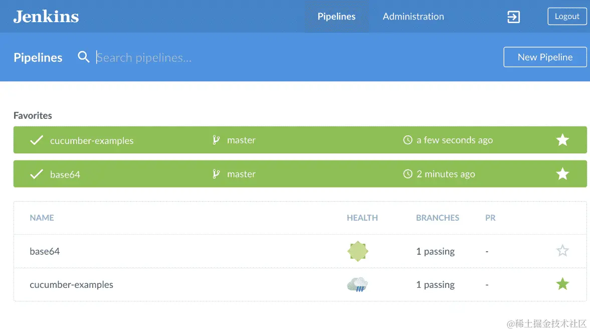Click '1 passing' in cucumber-examples row
Image resolution: width=590 pixels, height=332 pixels.
coord(435,284)
